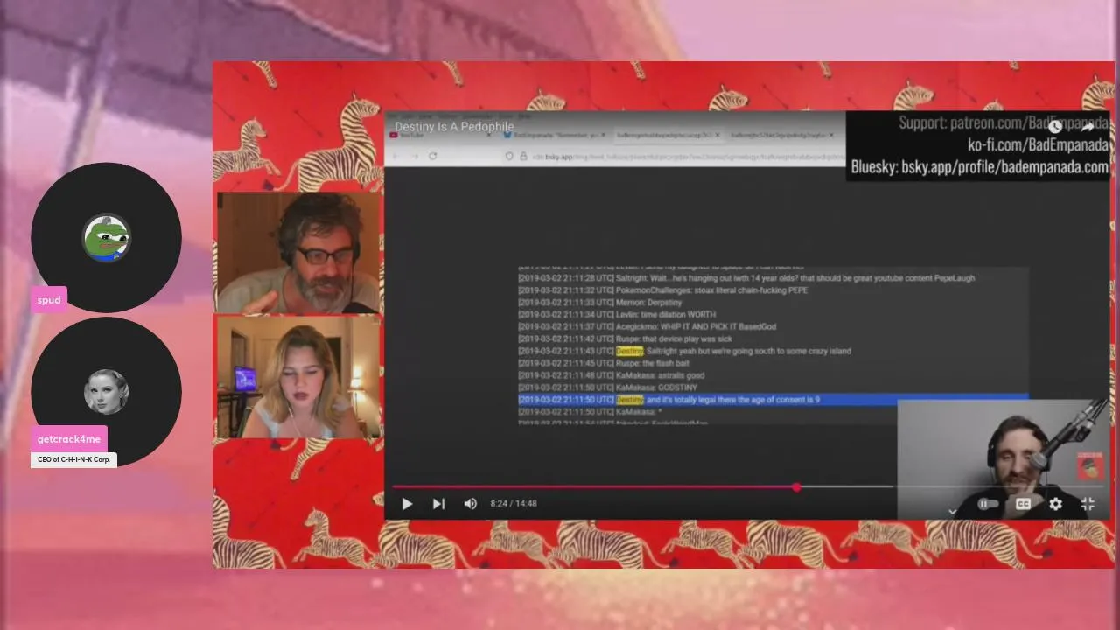Mute the video with the speaker icon
The width and height of the screenshot is (1120, 630).
471,504
